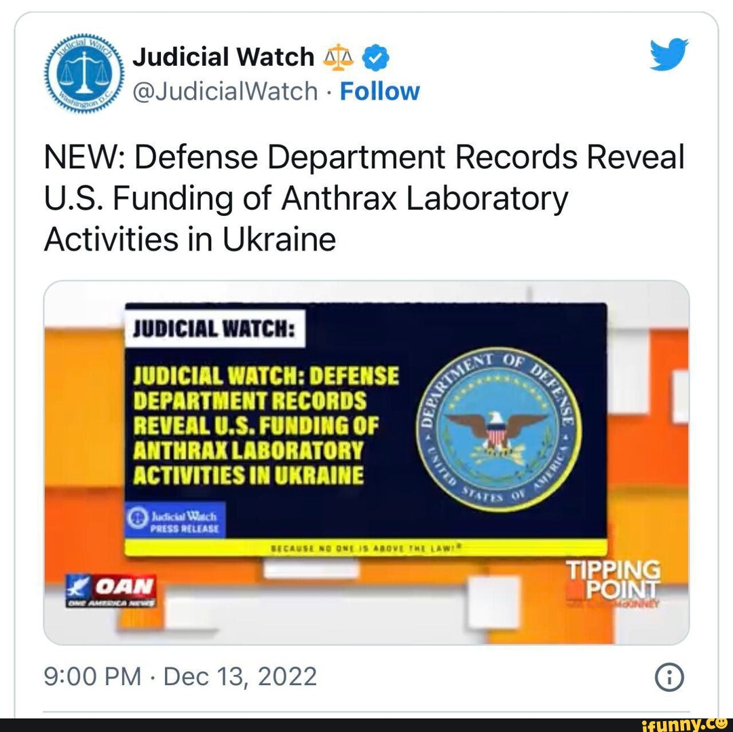
Task: Click the Department of Defense seal
Action: click(x=499, y=429)
